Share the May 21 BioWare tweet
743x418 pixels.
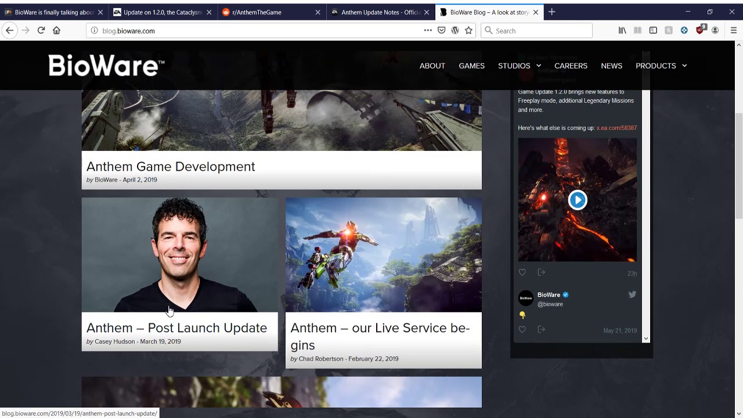click(x=541, y=329)
